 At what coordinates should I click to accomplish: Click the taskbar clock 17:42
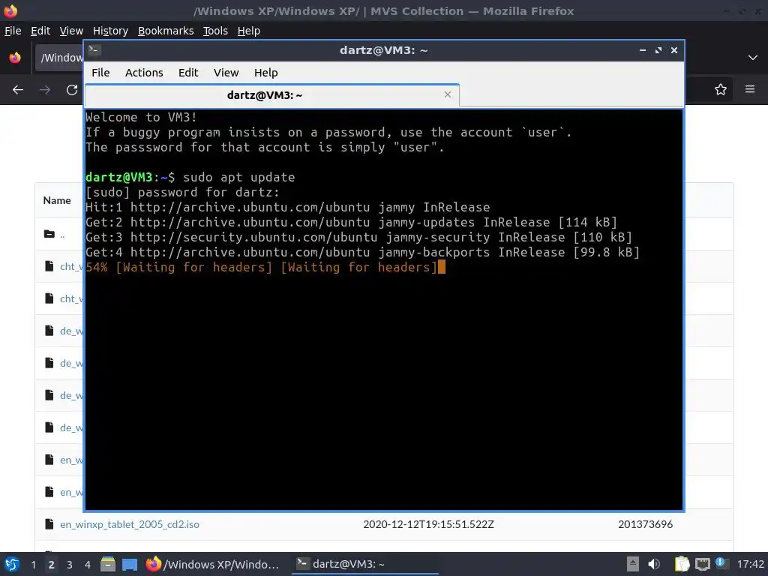[750, 564]
